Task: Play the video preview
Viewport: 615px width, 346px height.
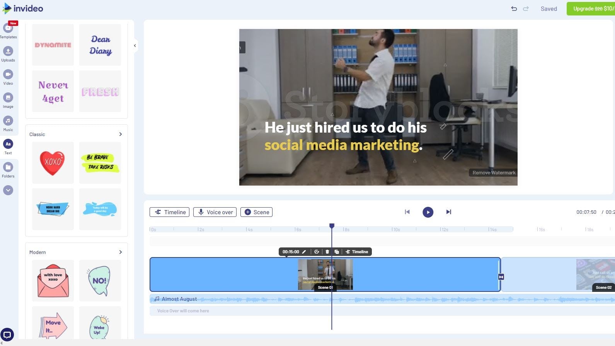Action: pyautogui.click(x=428, y=212)
